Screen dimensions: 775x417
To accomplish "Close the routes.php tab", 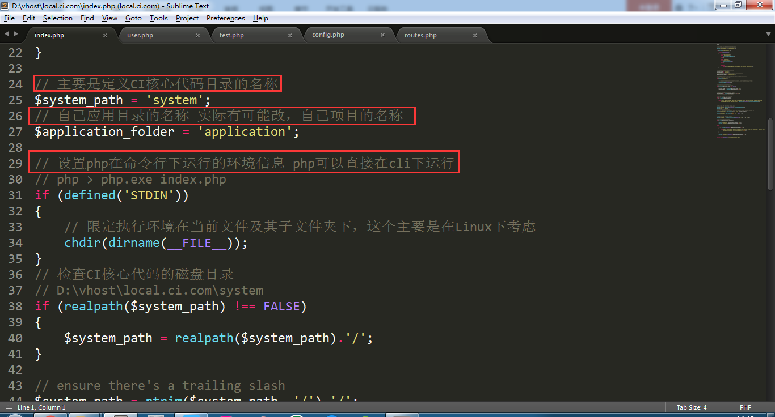I will (x=475, y=35).
